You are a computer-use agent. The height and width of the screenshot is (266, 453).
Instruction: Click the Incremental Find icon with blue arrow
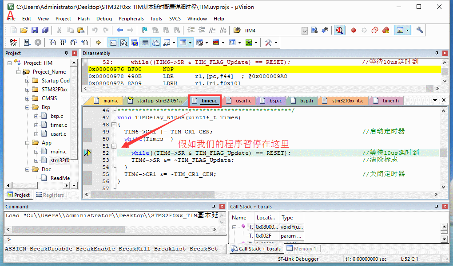[x=325, y=30]
